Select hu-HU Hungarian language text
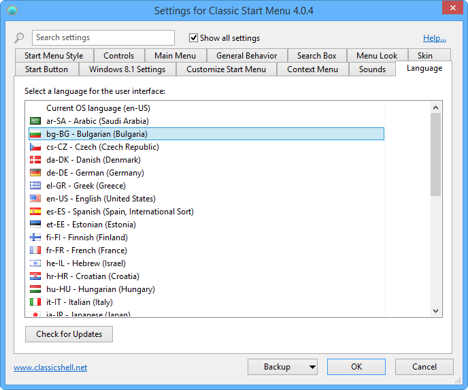468x390 pixels. (x=101, y=289)
